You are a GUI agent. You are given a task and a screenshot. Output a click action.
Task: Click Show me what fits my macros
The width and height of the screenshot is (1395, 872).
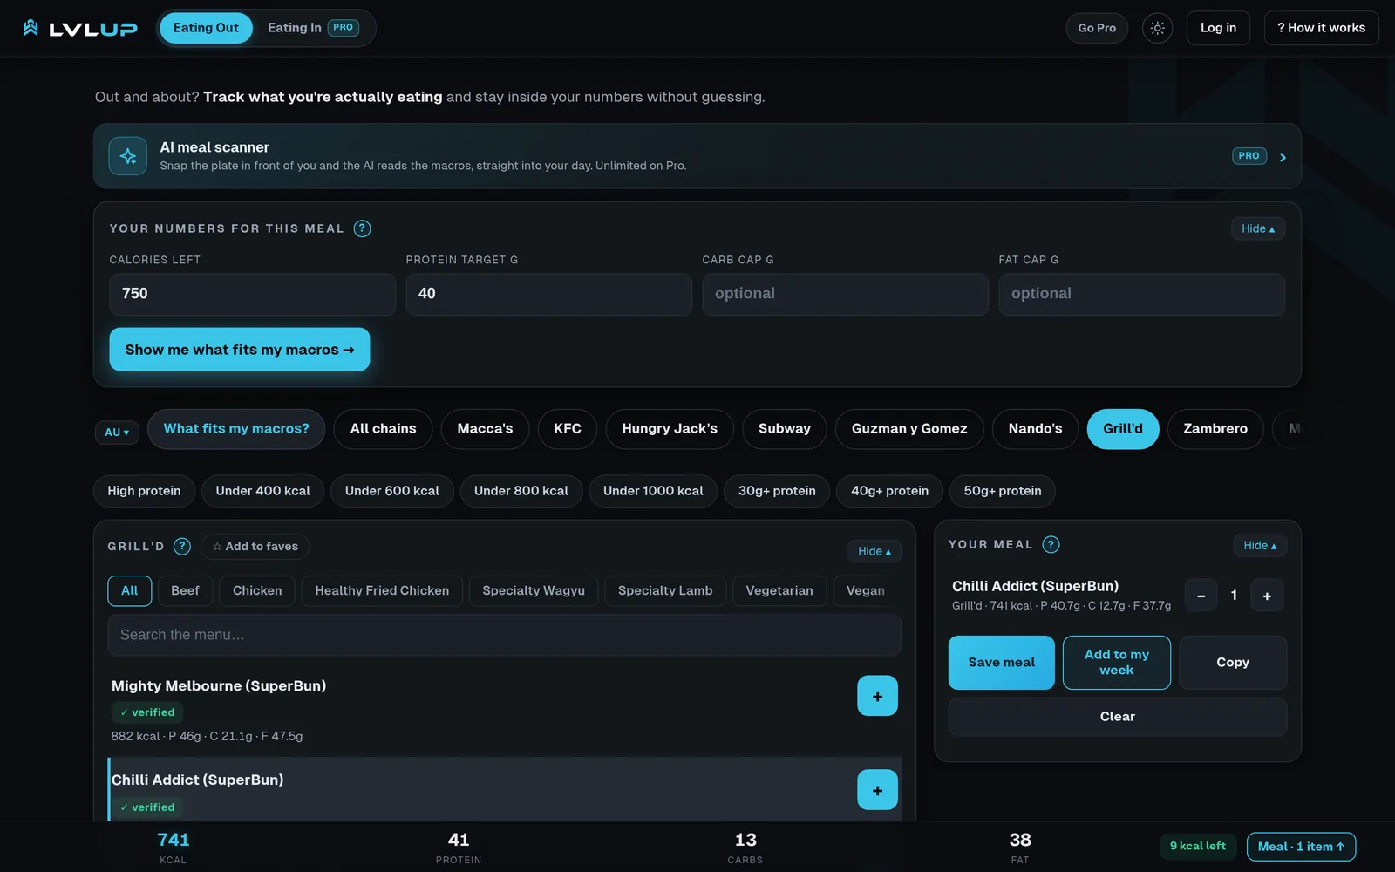tap(240, 350)
